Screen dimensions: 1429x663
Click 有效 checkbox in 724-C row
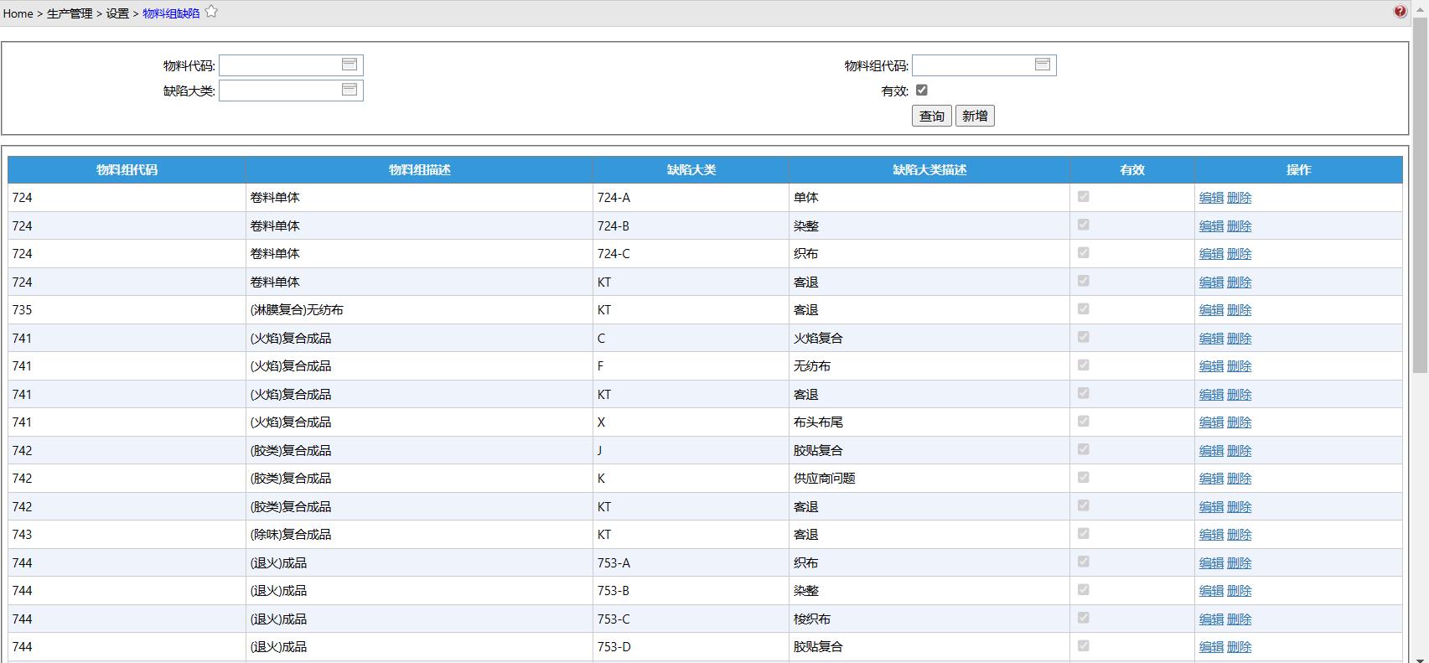(x=1084, y=252)
